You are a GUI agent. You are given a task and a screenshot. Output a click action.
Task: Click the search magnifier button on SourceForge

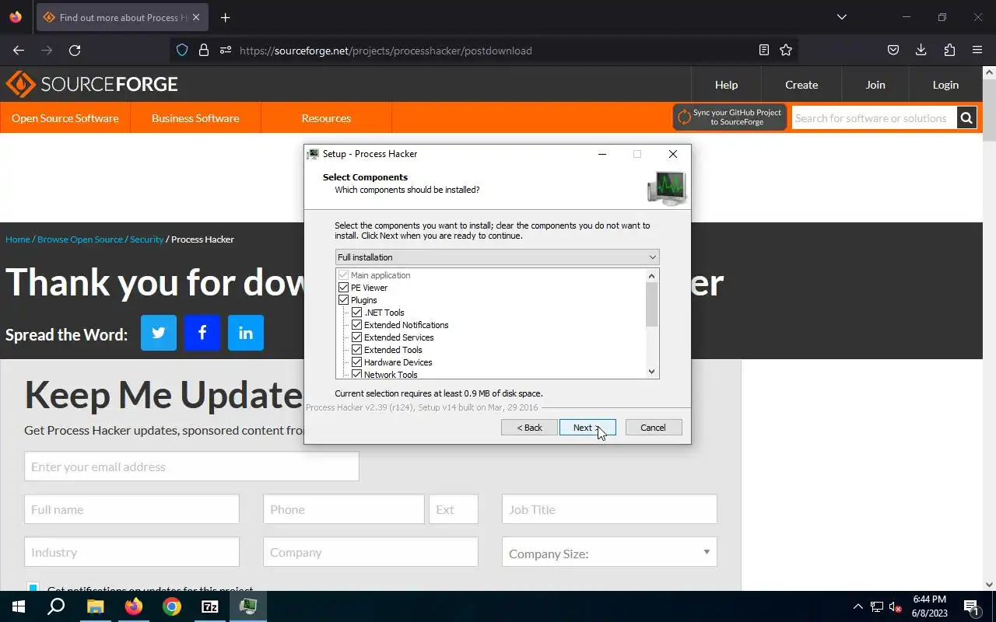tap(966, 118)
